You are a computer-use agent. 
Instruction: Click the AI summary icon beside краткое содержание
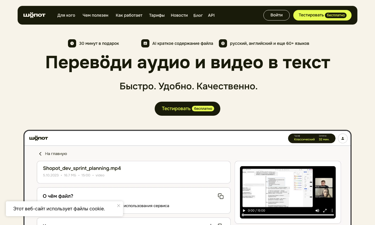coord(145,43)
